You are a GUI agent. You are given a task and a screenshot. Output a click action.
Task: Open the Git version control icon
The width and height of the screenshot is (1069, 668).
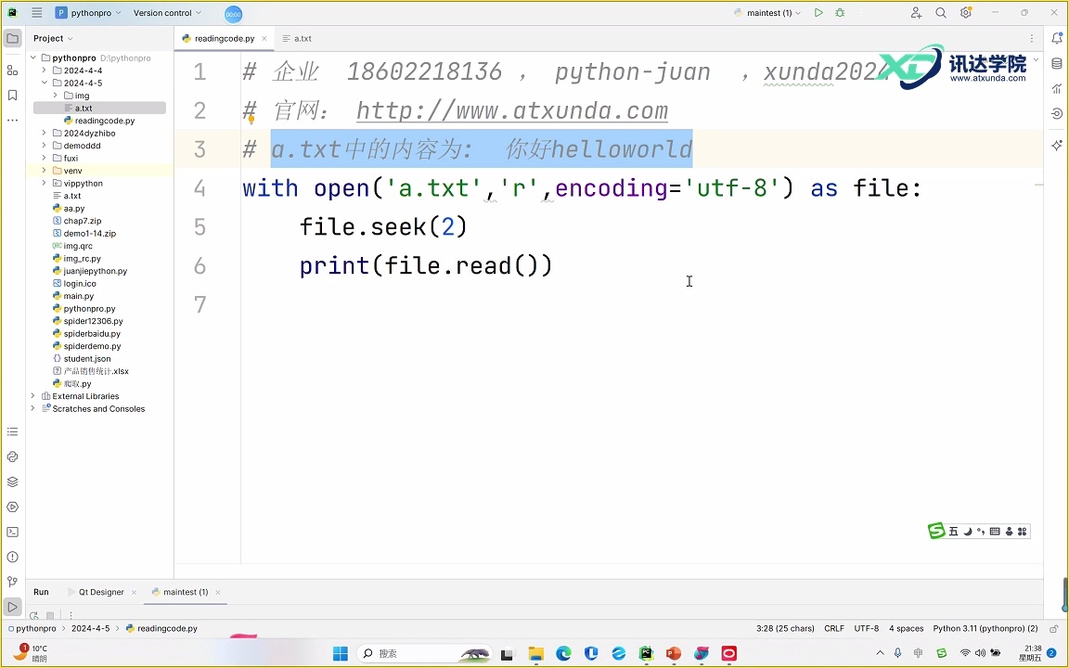tap(13, 583)
